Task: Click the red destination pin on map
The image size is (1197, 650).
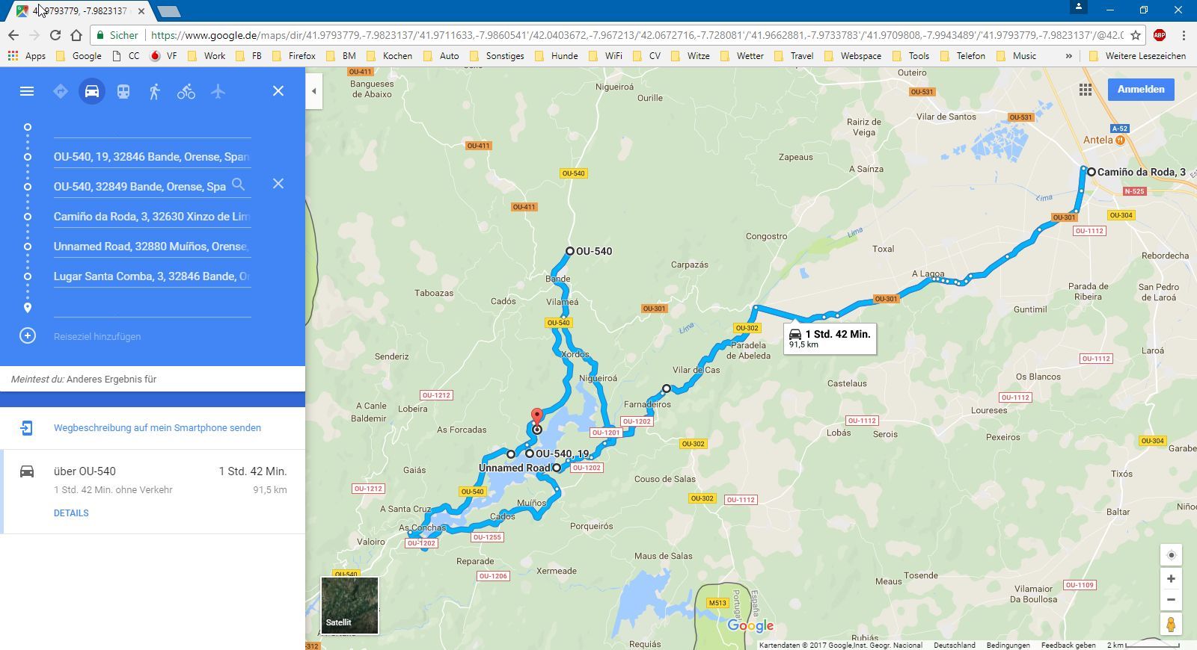Action: [536, 418]
